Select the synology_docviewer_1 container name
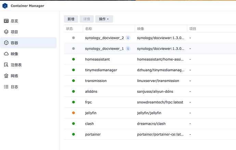The height and width of the screenshot is (150, 236). coord(104,49)
